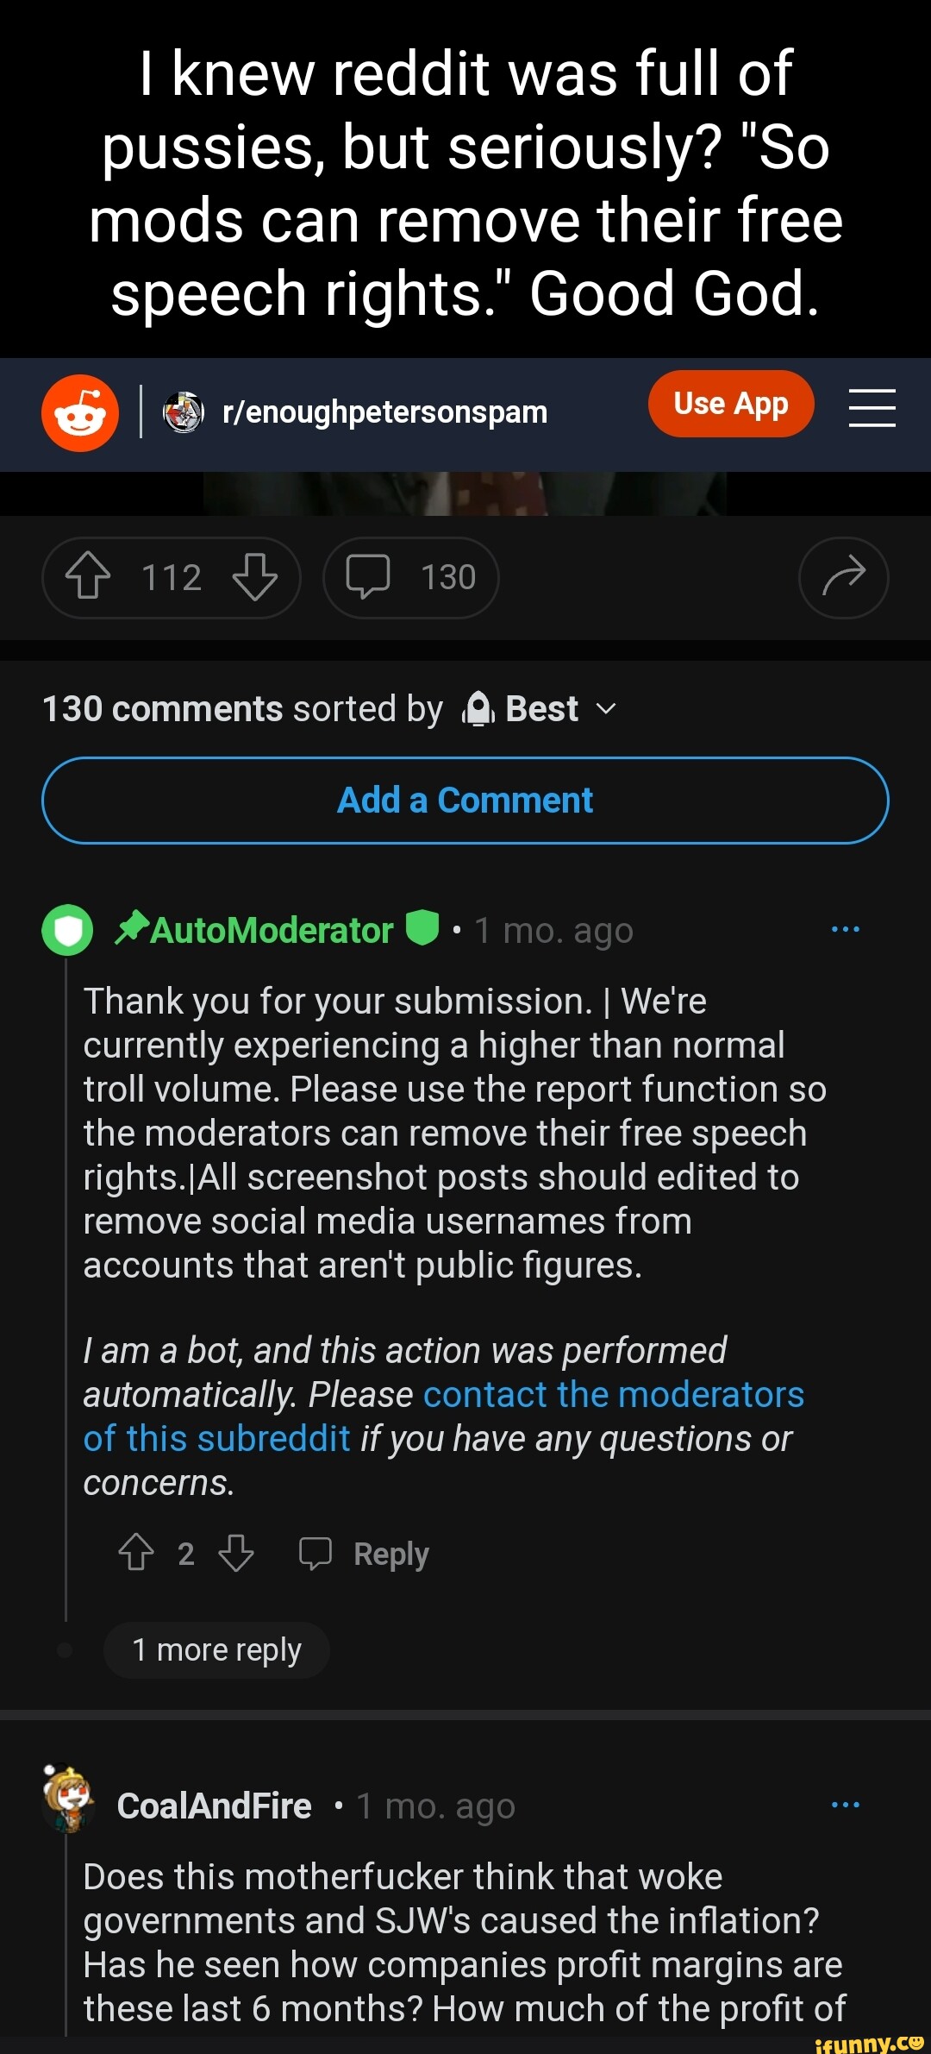
Task: Expand the Best sort dropdown
Action: tap(542, 709)
